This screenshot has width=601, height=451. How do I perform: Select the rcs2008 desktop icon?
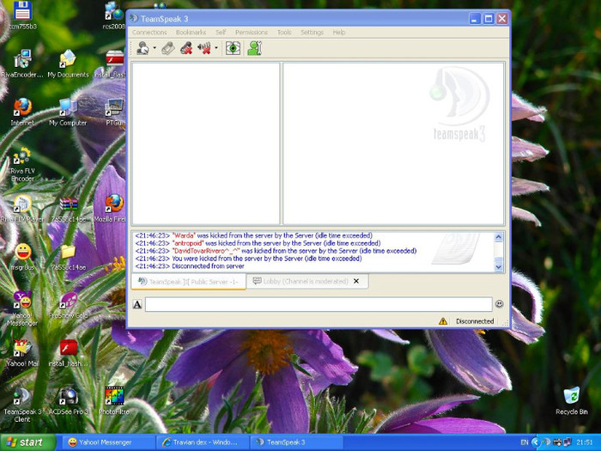click(x=114, y=15)
